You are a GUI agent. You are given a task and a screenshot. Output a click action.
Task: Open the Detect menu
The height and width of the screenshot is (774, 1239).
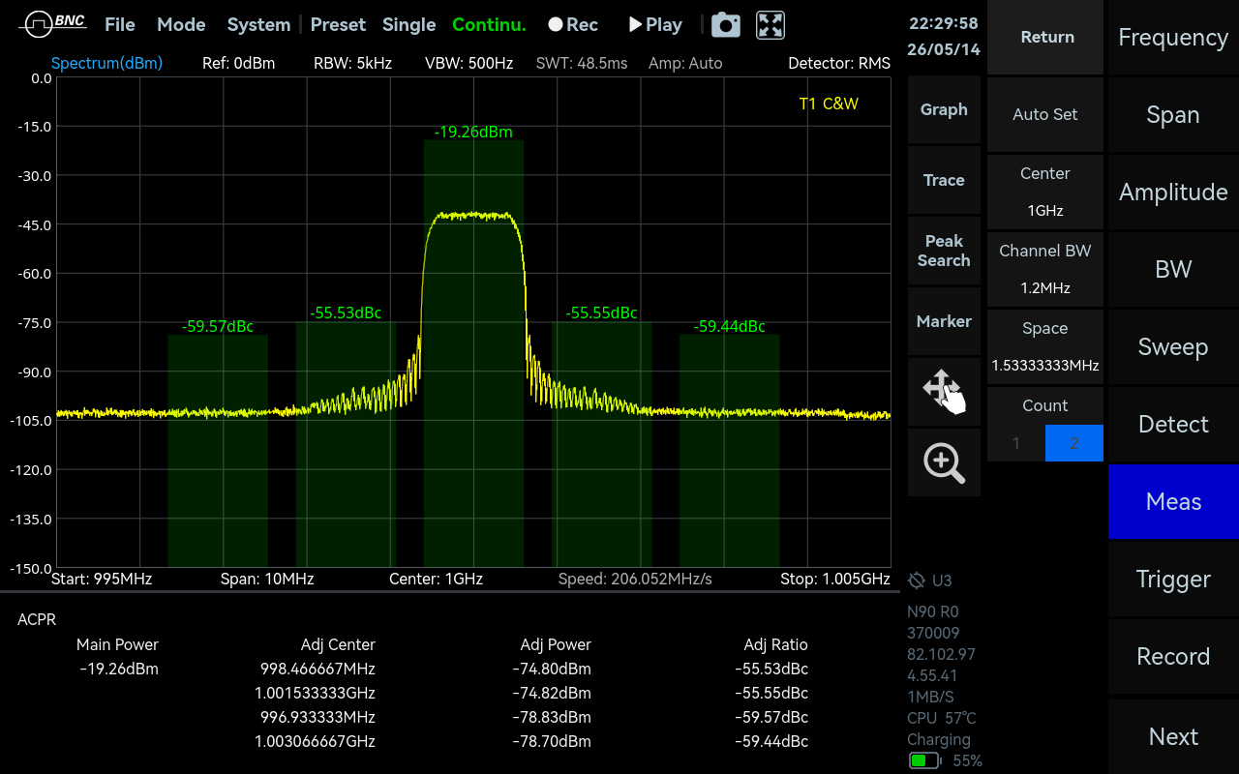[x=1173, y=424]
